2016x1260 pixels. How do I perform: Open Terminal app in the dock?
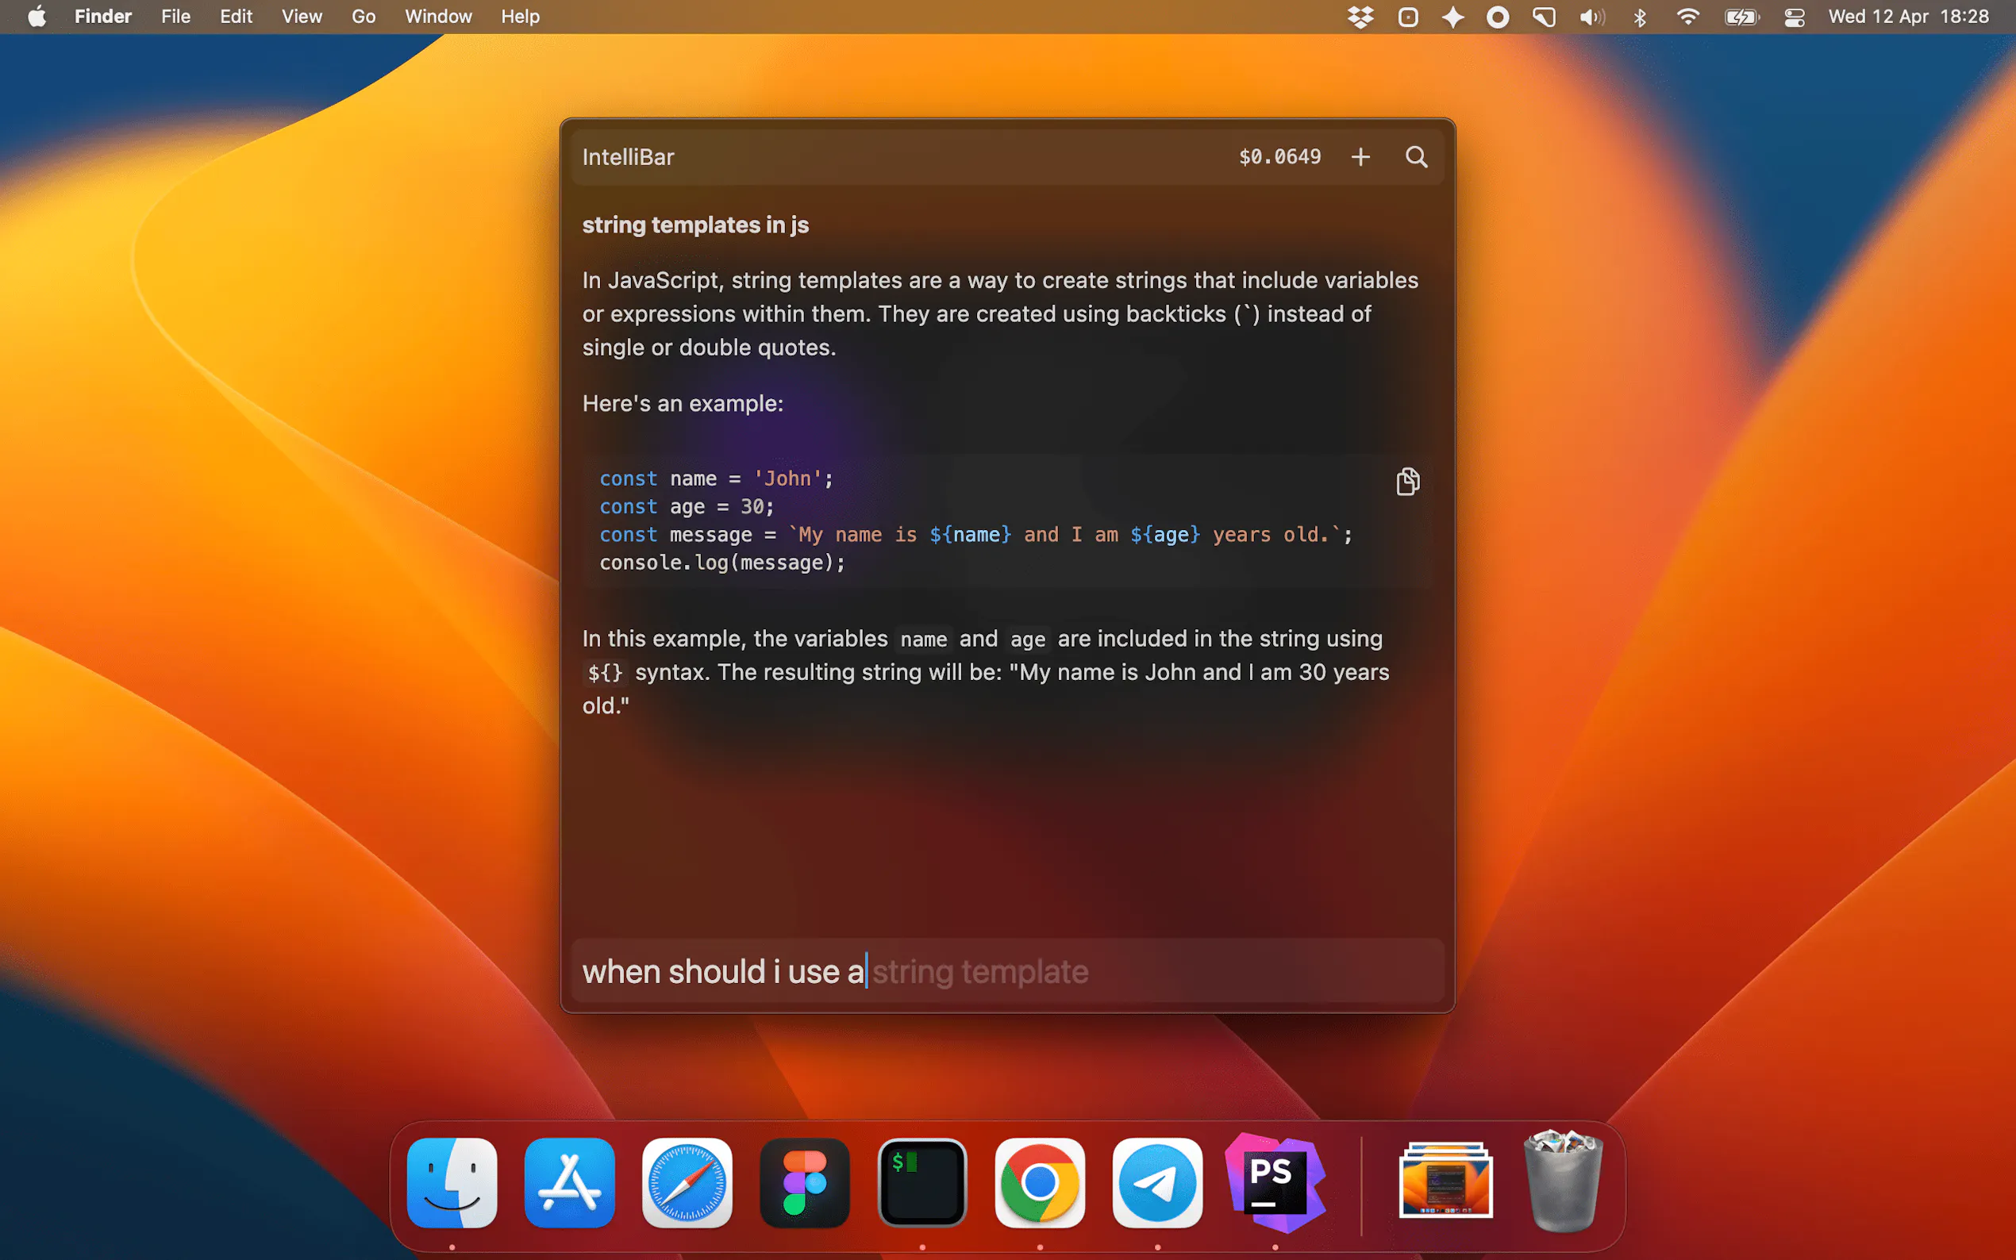[x=921, y=1182]
